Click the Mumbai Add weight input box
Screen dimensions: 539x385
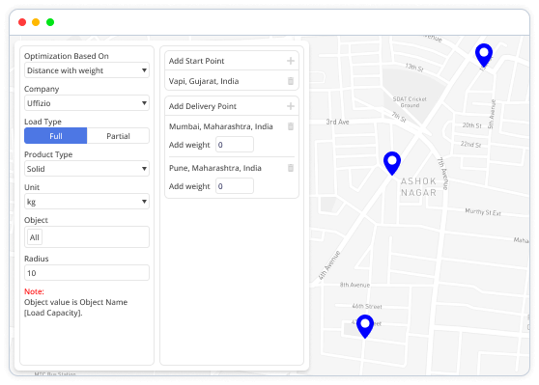point(235,145)
